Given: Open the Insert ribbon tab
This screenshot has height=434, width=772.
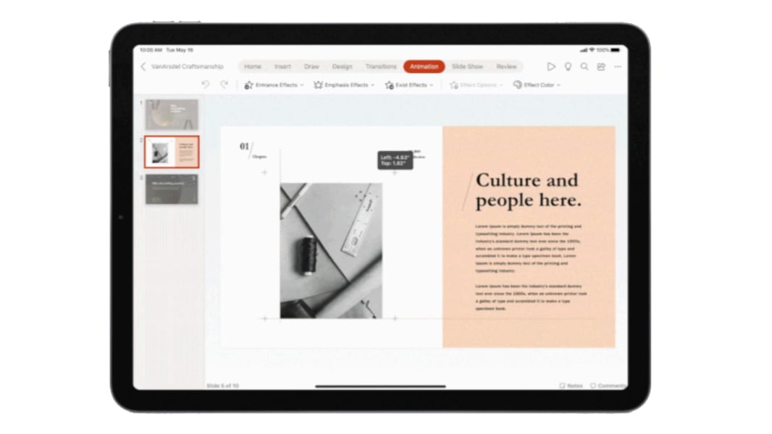Looking at the screenshot, I should tap(282, 67).
